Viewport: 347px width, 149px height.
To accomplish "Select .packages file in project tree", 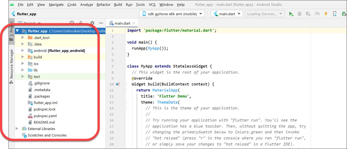I will [x=42, y=96].
